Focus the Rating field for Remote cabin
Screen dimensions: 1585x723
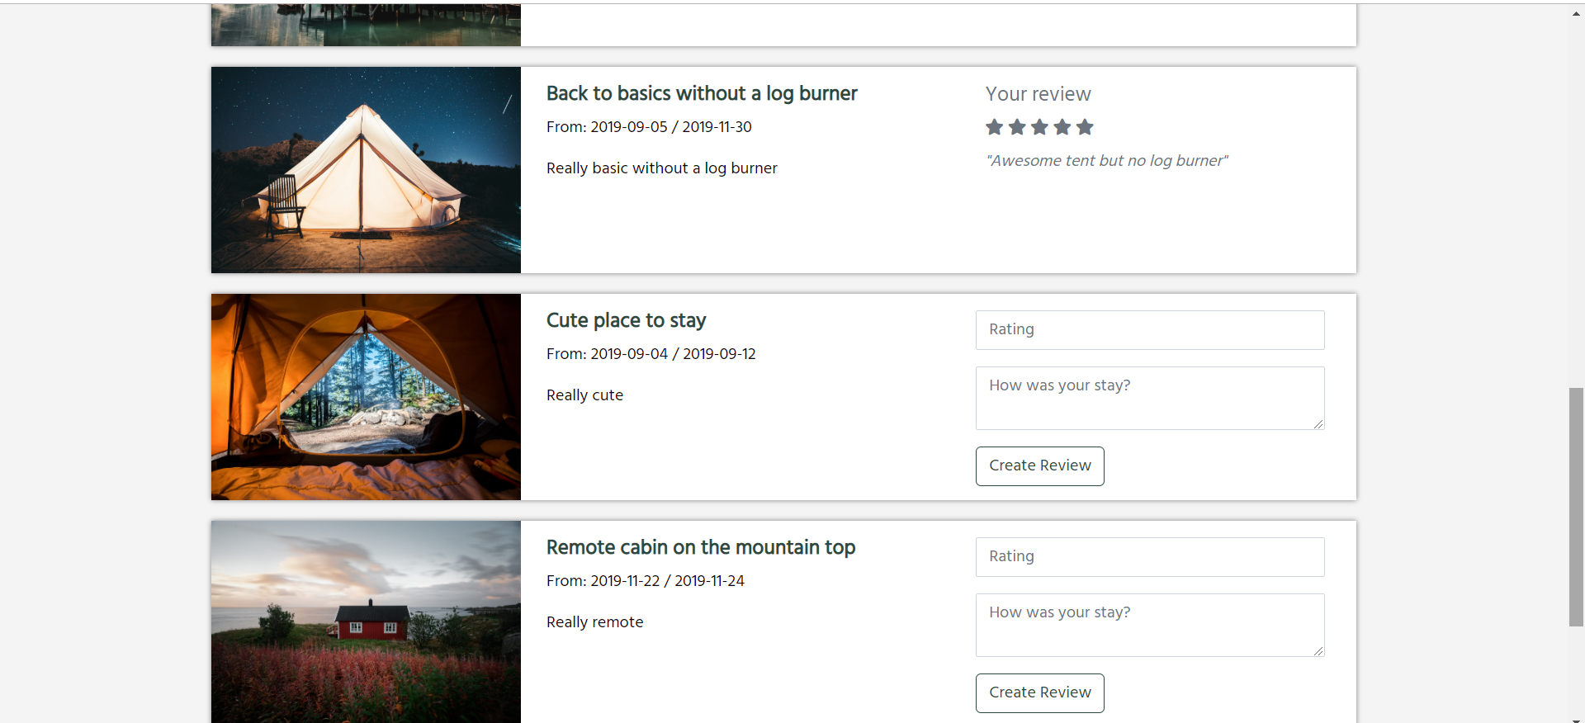1150,557
